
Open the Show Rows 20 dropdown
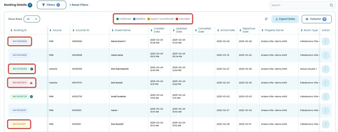32,19
